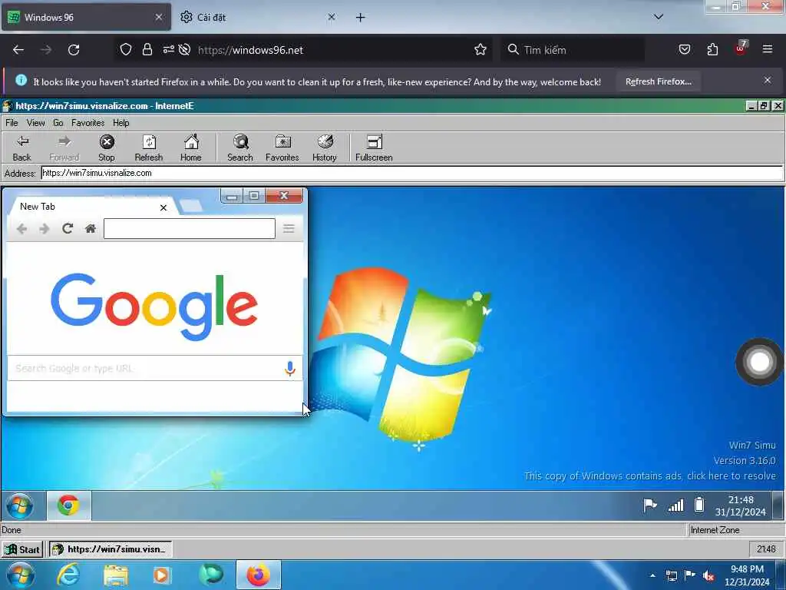Go back in Firefox navigation
The image size is (786, 590).
click(x=18, y=50)
